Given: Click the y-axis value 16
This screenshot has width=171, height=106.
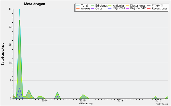Looking at the screenshot, I should point(10,63).
